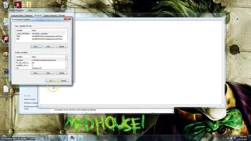Select the Advanced tab
Screen dimensions: 251x141
point(38,15)
